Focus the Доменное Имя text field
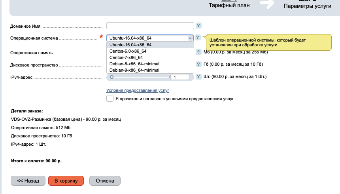This screenshot has height=194, width=340. [150, 26]
